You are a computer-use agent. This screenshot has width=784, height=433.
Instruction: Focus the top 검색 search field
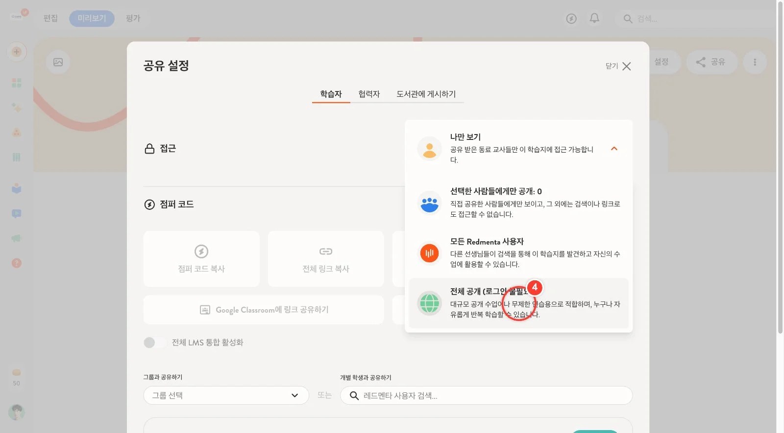[x=696, y=19]
